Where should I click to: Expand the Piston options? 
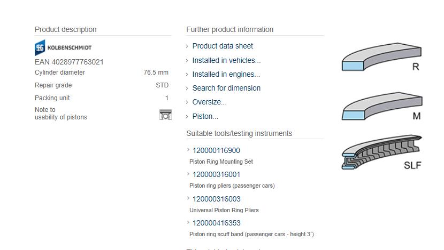(205, 116)
